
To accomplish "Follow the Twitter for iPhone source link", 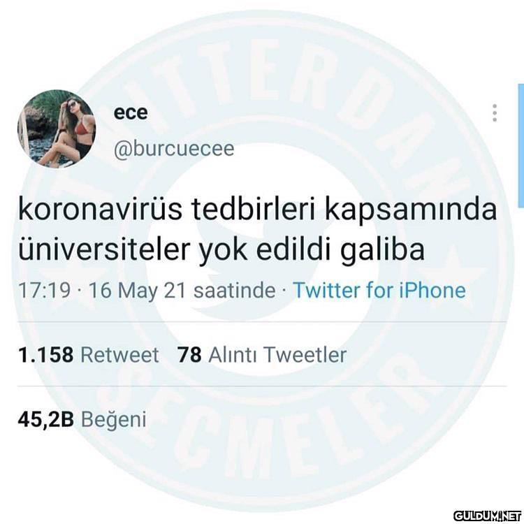I will (x=379, y=290).
